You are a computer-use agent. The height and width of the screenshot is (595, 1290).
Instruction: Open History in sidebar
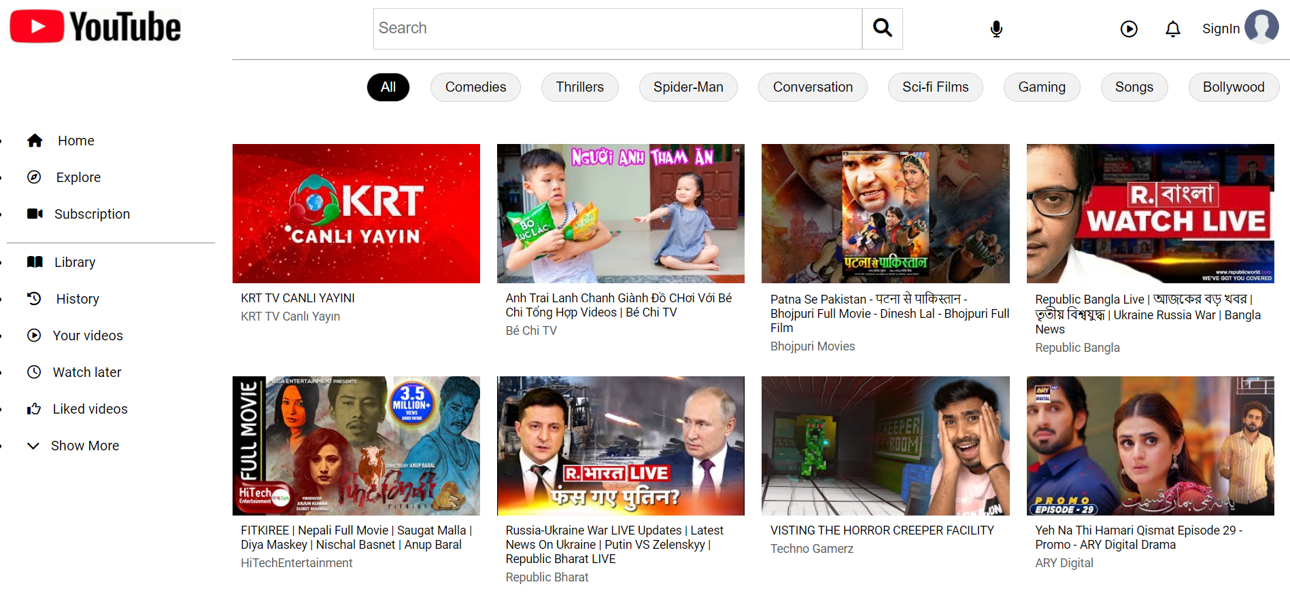[x=78, y=299]
